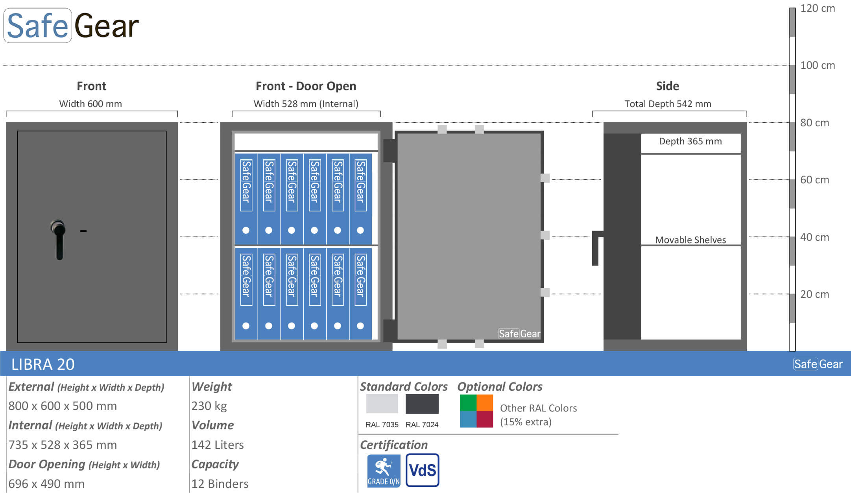This screenshot has width=851, height=493.
Task: Click the Other RAL Colors text
Action: click(x=538, y=408)
